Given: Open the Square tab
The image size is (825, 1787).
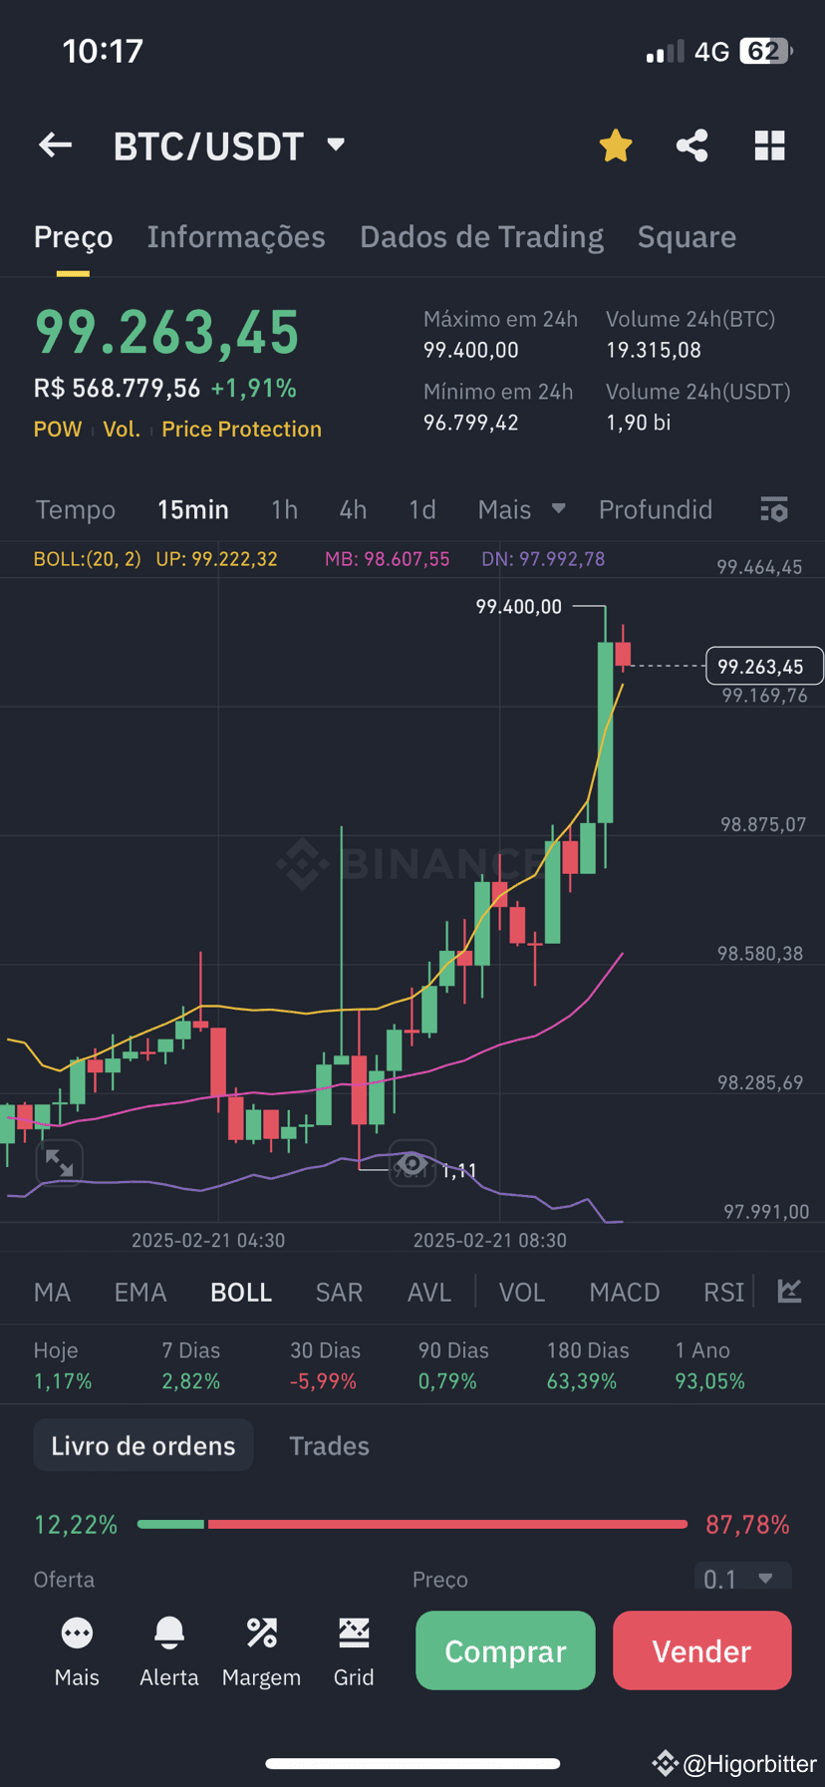Looking at the screenshot, I should pyautogui.click(x=687, y=237).
